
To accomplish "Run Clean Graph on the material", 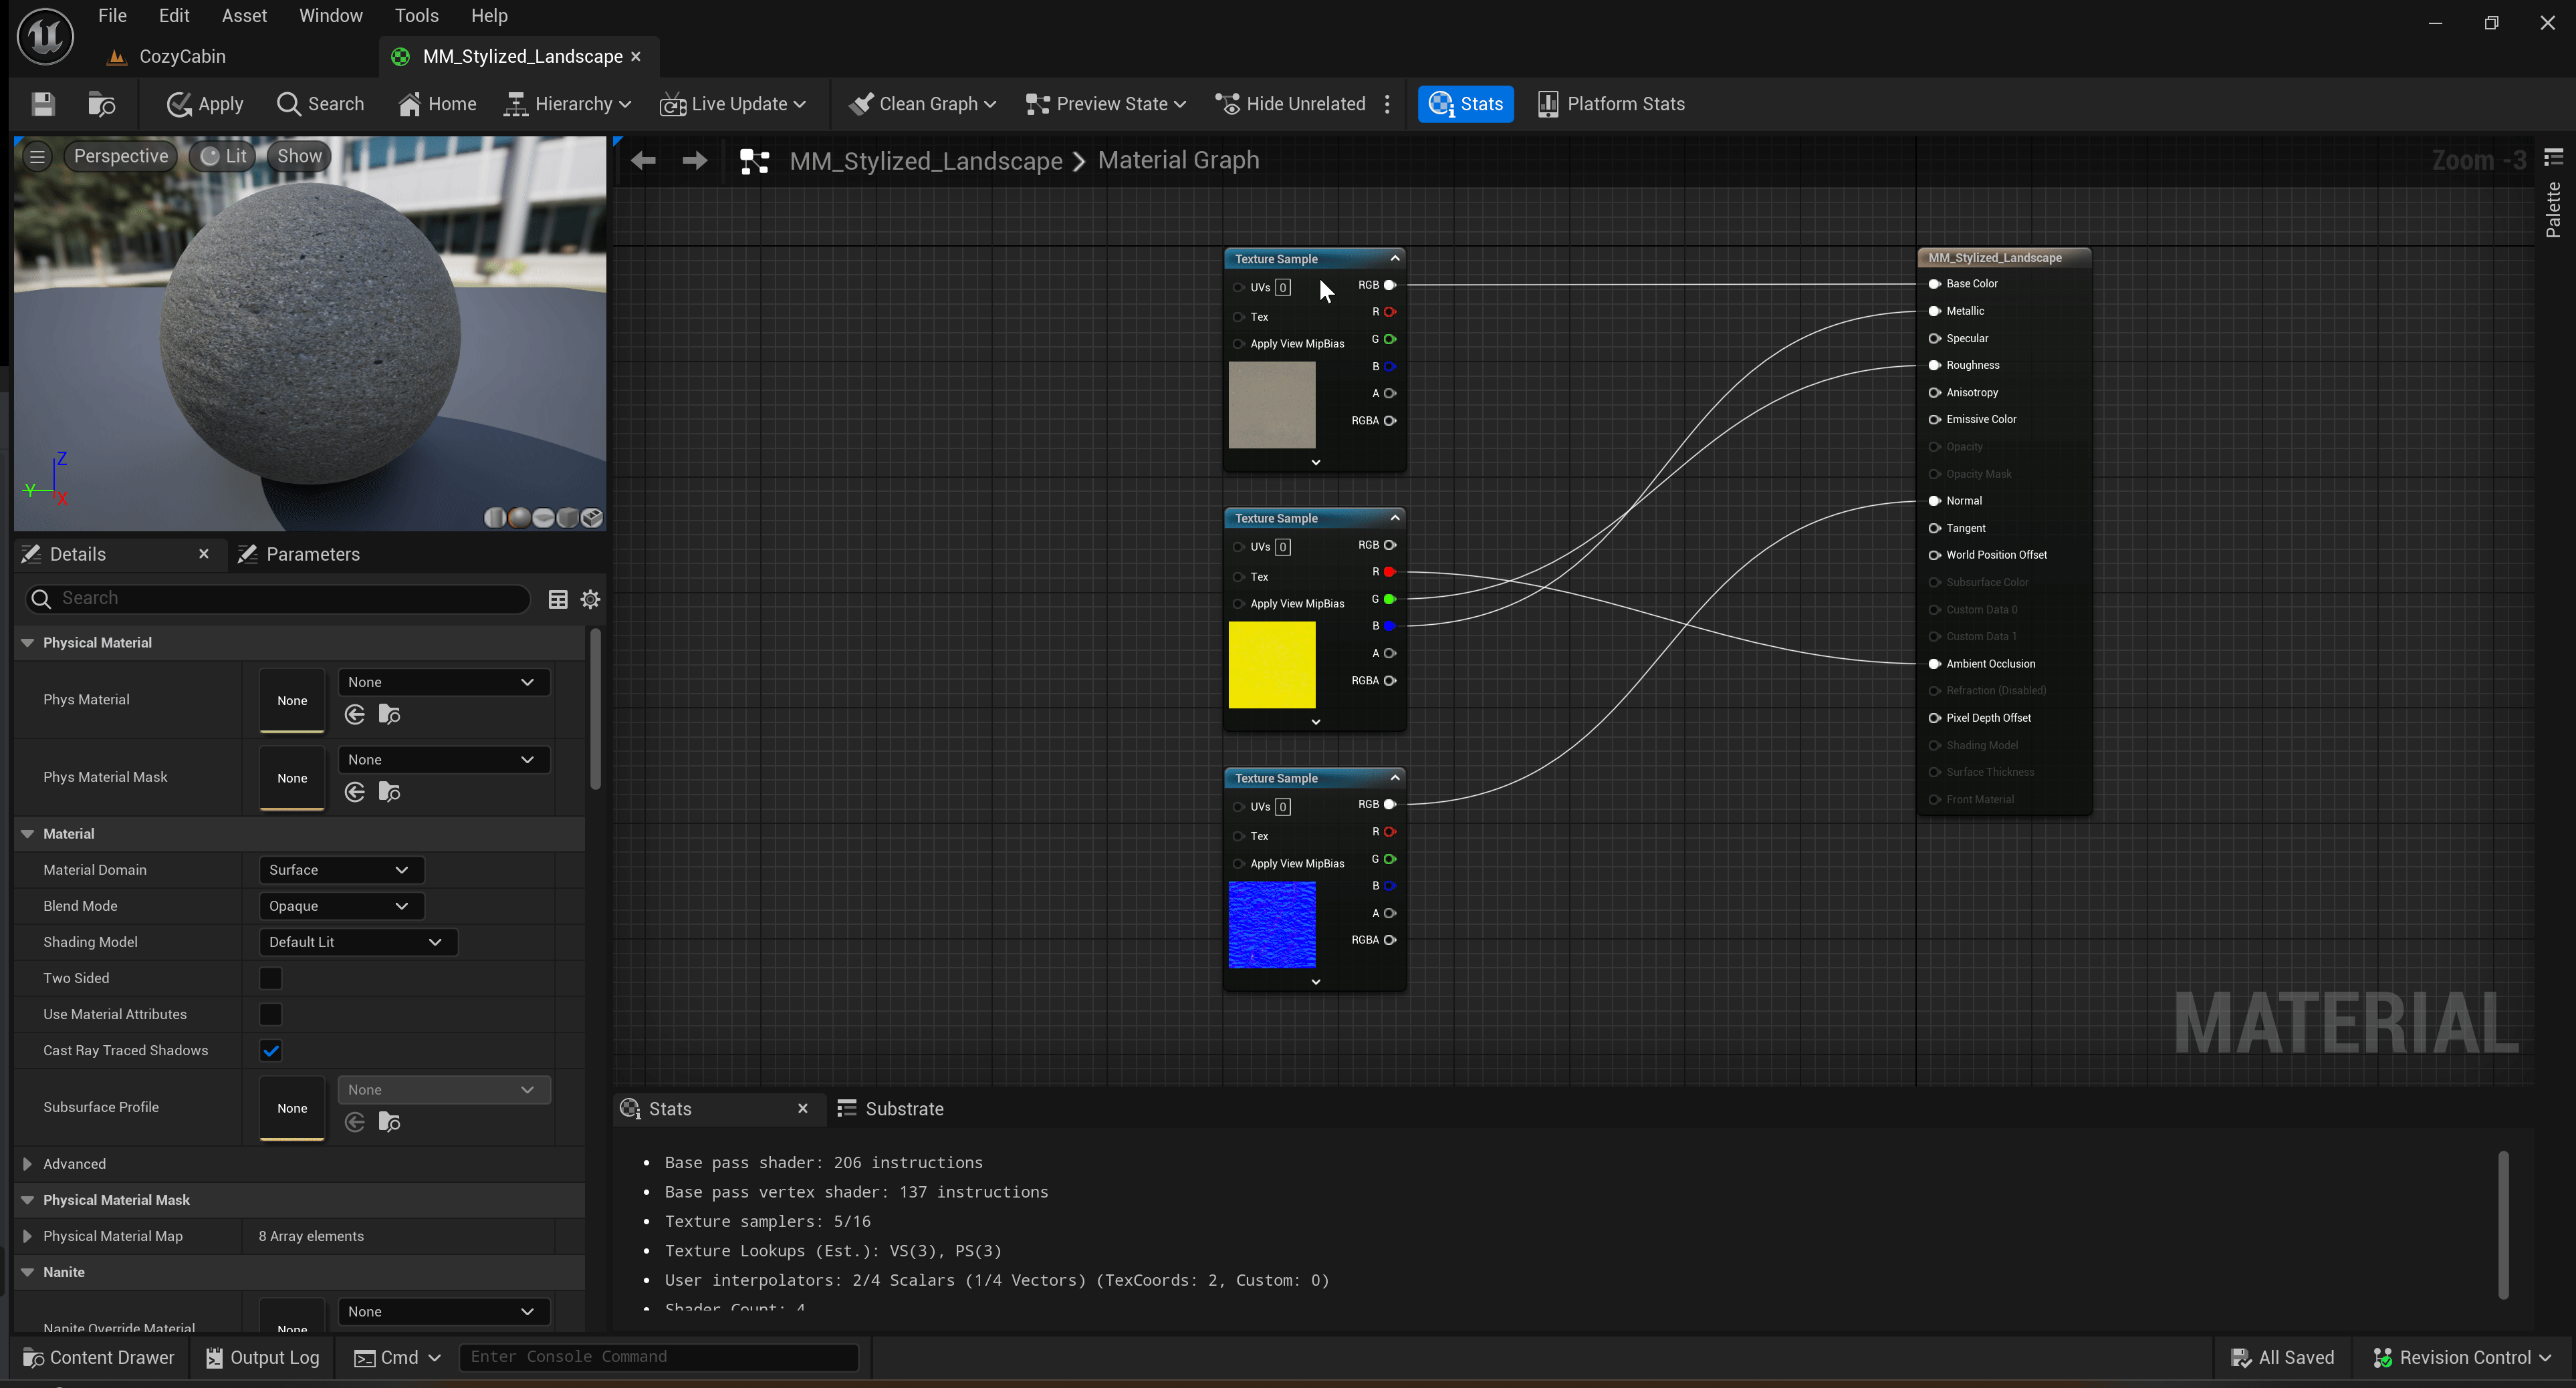I will click(x=919, y=103).
